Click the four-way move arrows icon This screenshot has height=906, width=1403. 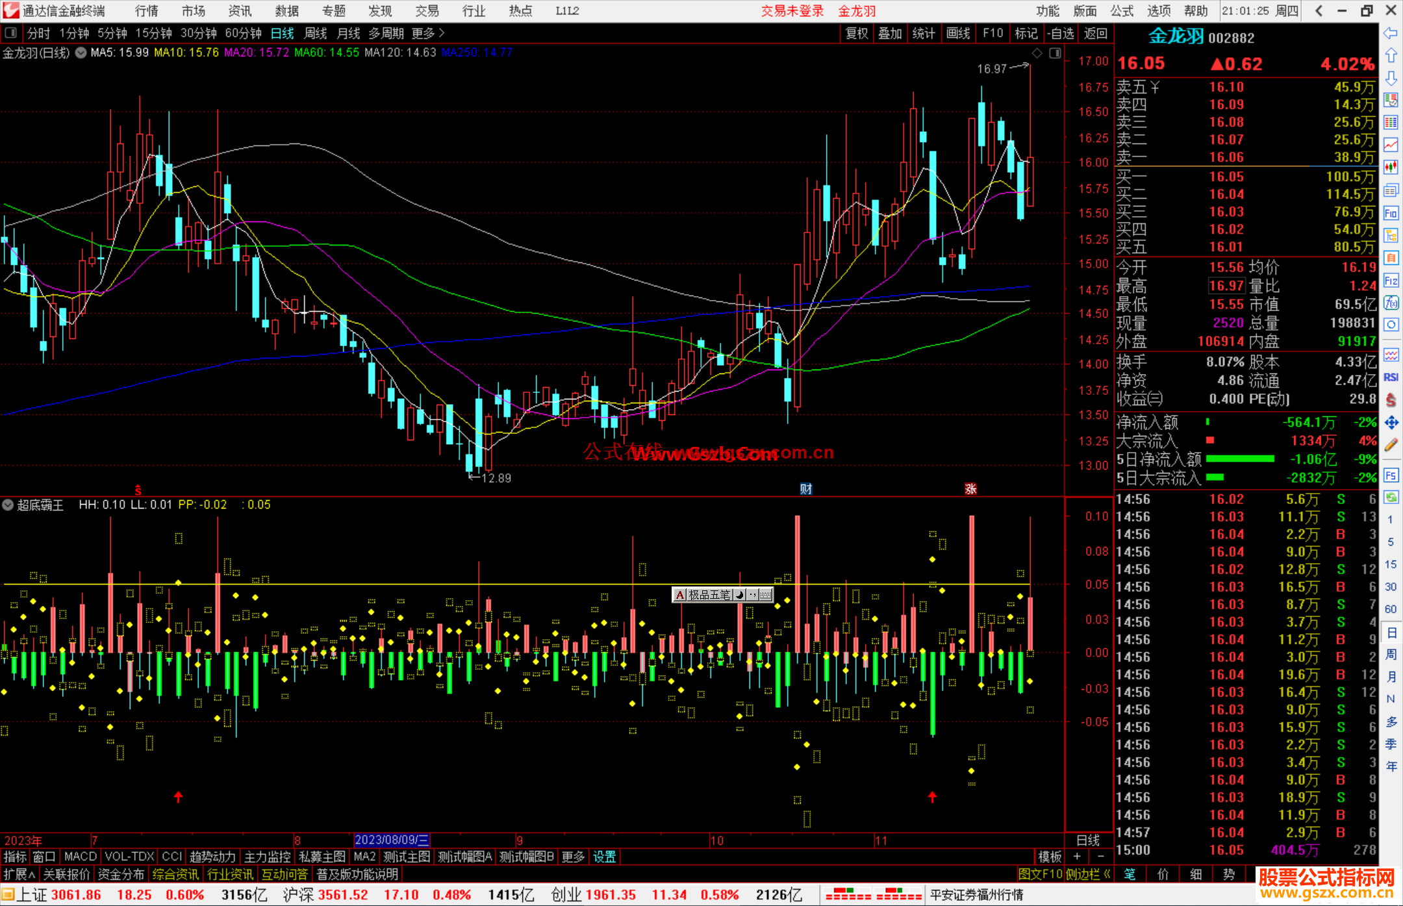[1391, 423]
